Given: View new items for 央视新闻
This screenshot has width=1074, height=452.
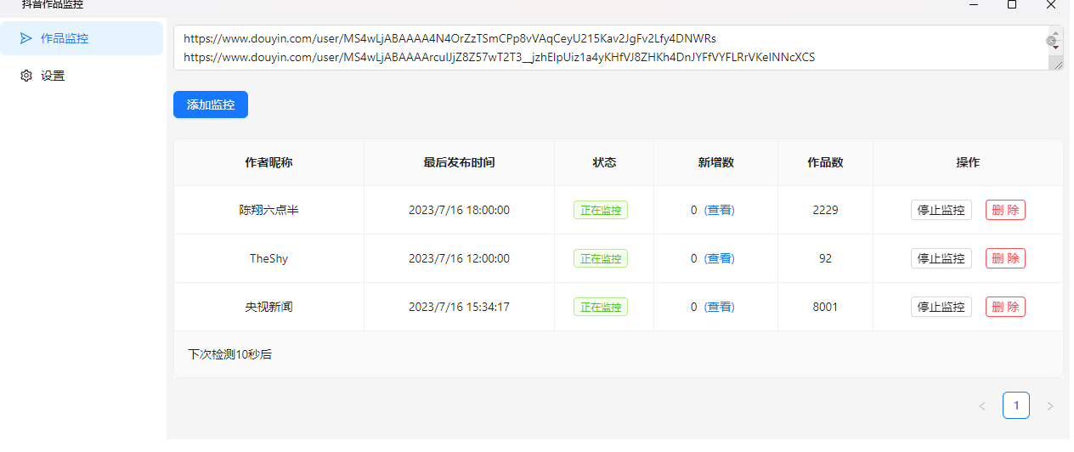Looking at the screenshot, I should [x=720, y=307].
